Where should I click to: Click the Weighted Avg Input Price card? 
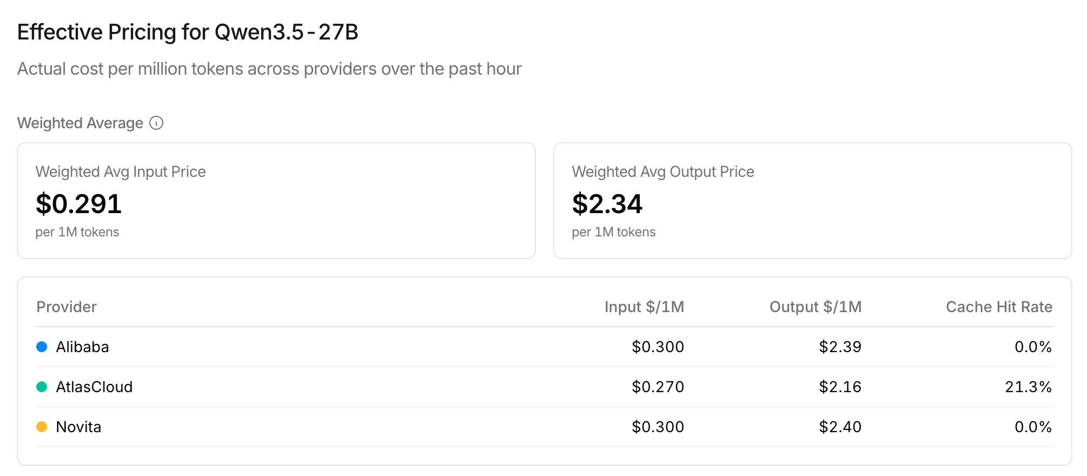tap(276, 201)
